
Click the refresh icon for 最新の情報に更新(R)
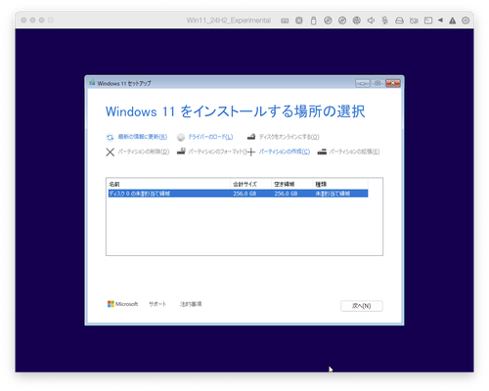(x=111, y=138)
